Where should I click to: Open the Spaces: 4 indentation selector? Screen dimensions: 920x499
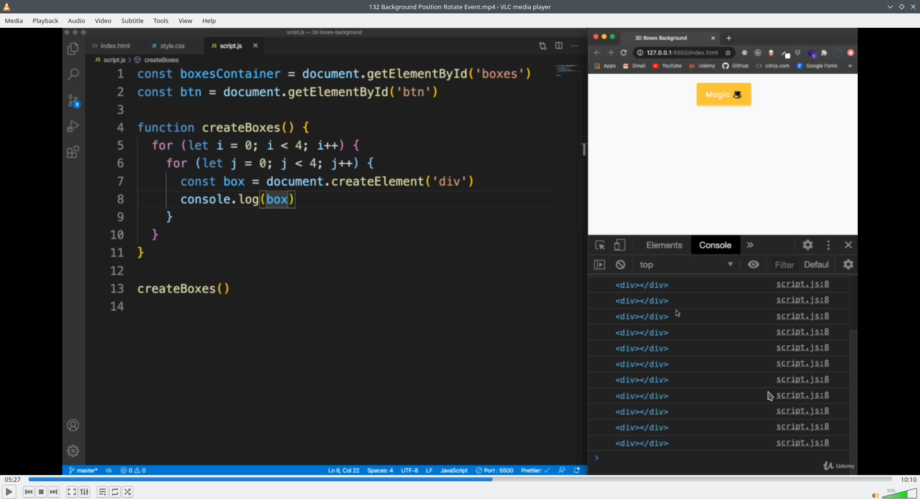pos(380,470)
